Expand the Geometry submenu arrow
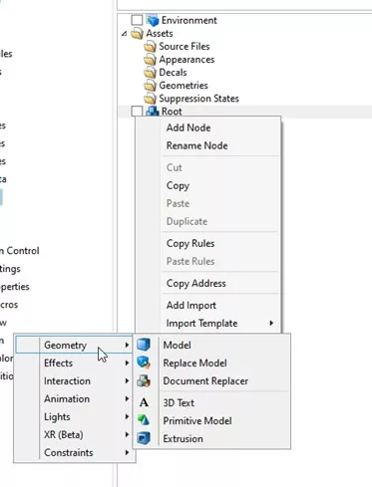Viewport: 372px width, 487px height. pos(127,345)
